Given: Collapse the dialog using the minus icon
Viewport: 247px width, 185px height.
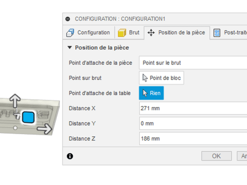Looking at the screenshot, I should click(x=68, y=19).
